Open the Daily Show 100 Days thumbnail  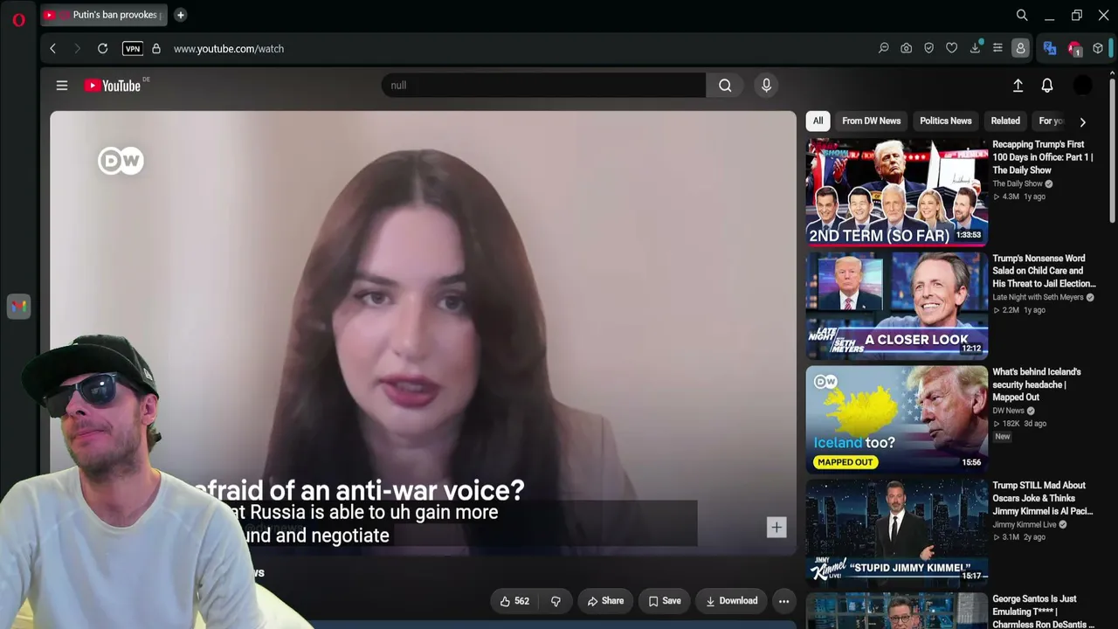[897, 192]
